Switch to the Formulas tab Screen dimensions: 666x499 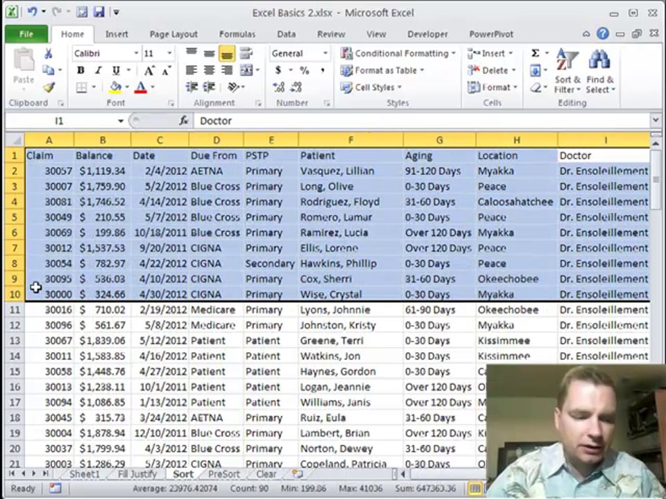237,35
